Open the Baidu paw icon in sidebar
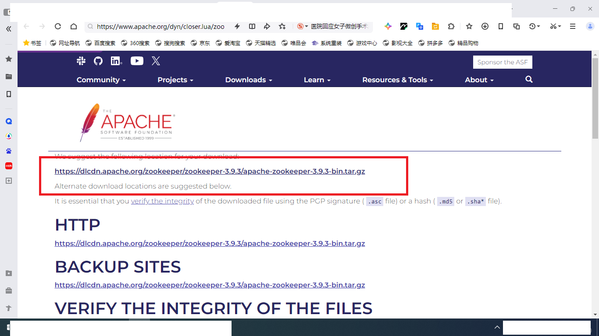This screenshot has width=599, height=336. [x=9, y=151]
